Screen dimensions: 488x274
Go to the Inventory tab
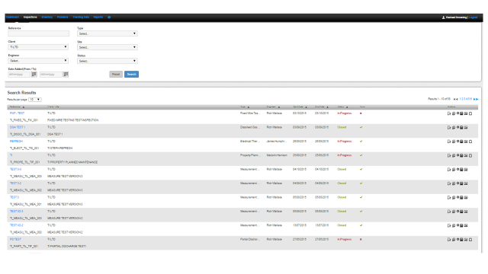point(47,17)
